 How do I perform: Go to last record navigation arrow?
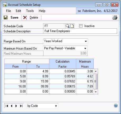coord(21,106)
